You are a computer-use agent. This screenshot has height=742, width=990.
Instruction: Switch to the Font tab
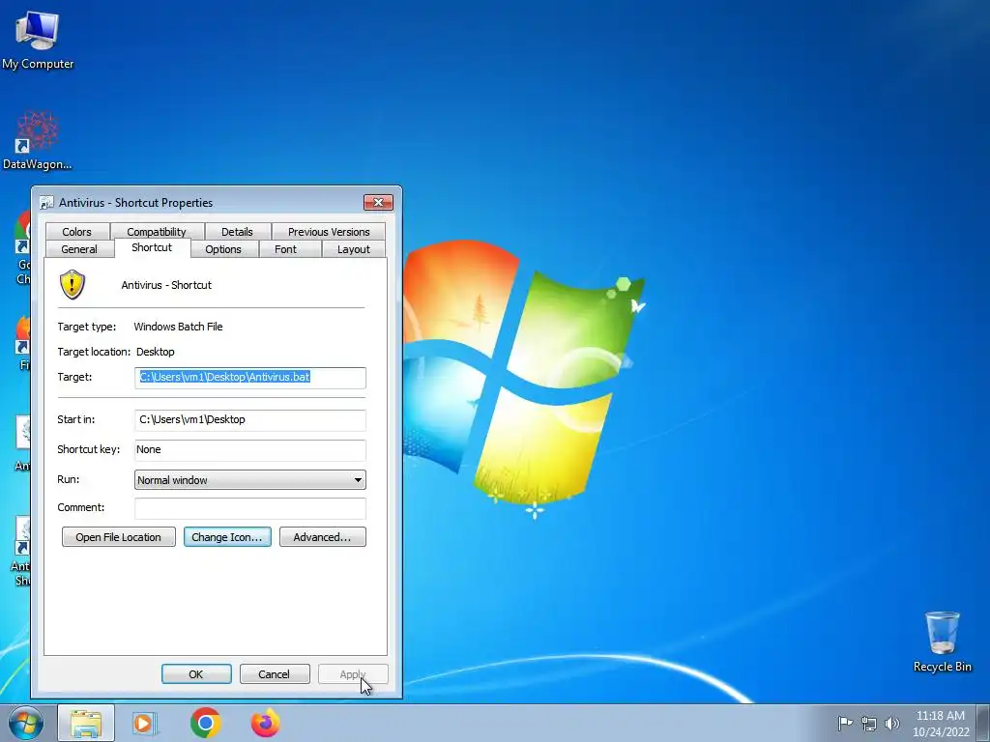pyautogui.click(x=285, y=249)
